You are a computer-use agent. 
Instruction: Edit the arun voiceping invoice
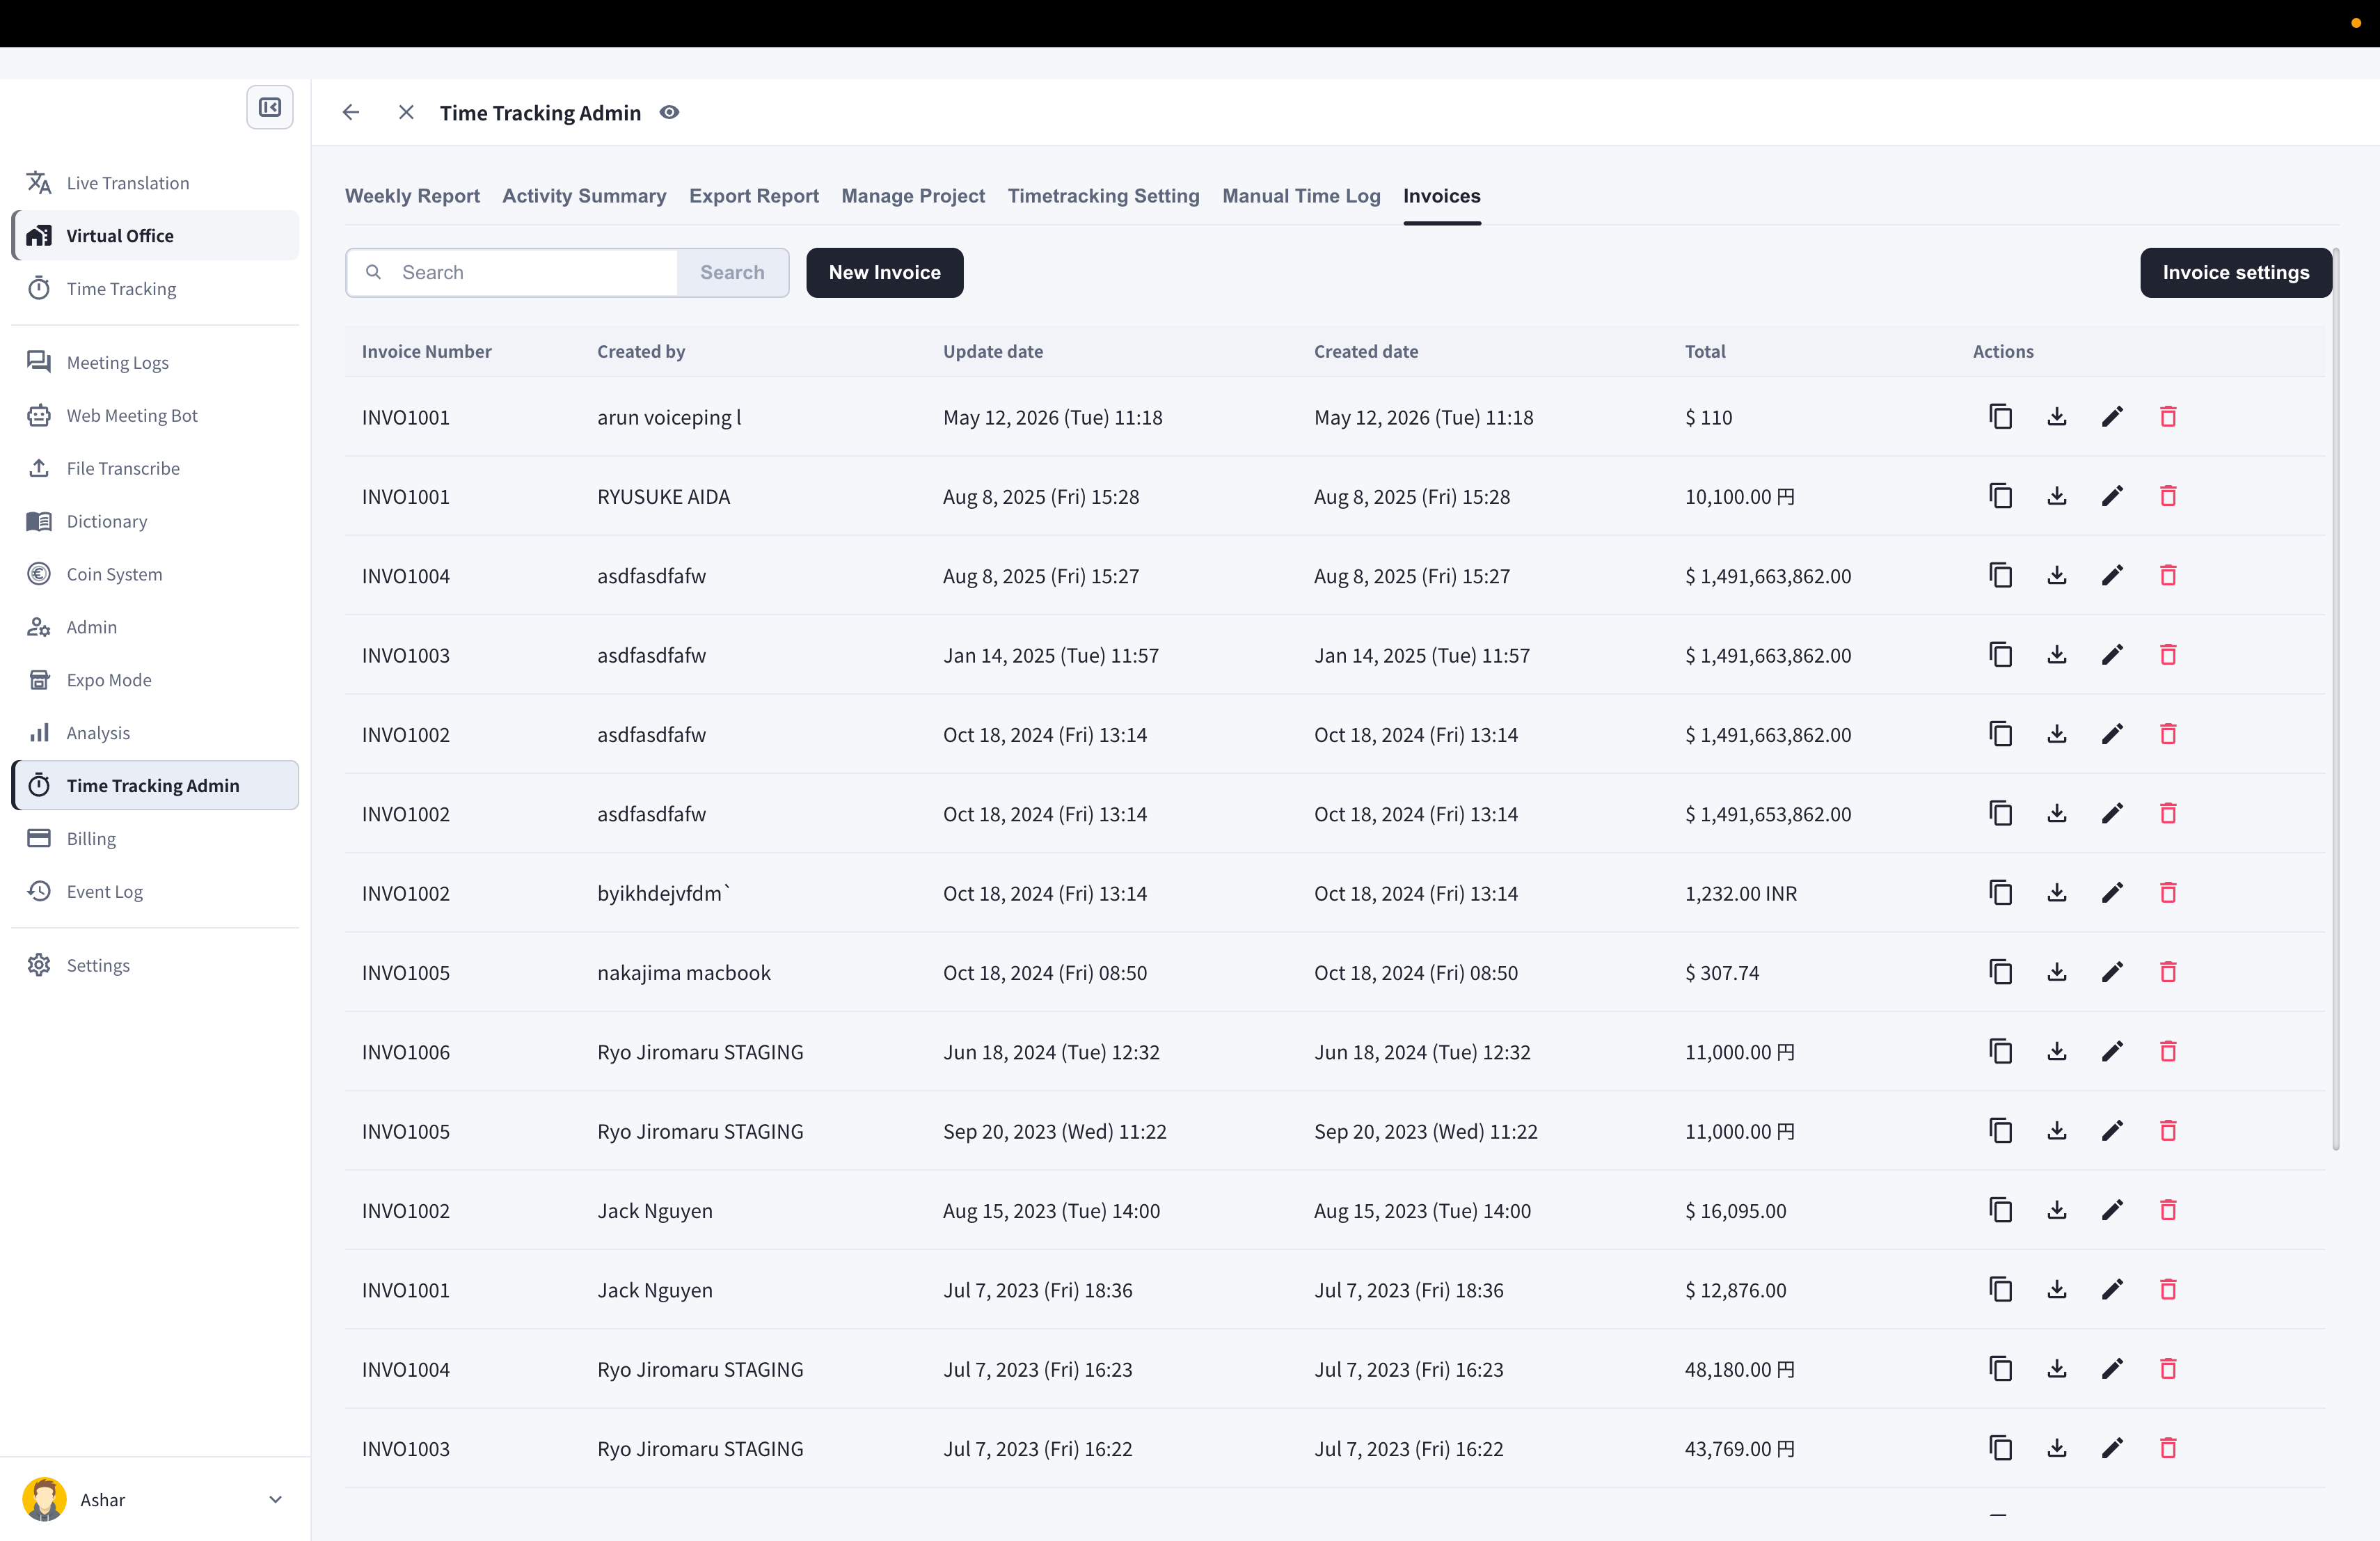(2112, 416)
